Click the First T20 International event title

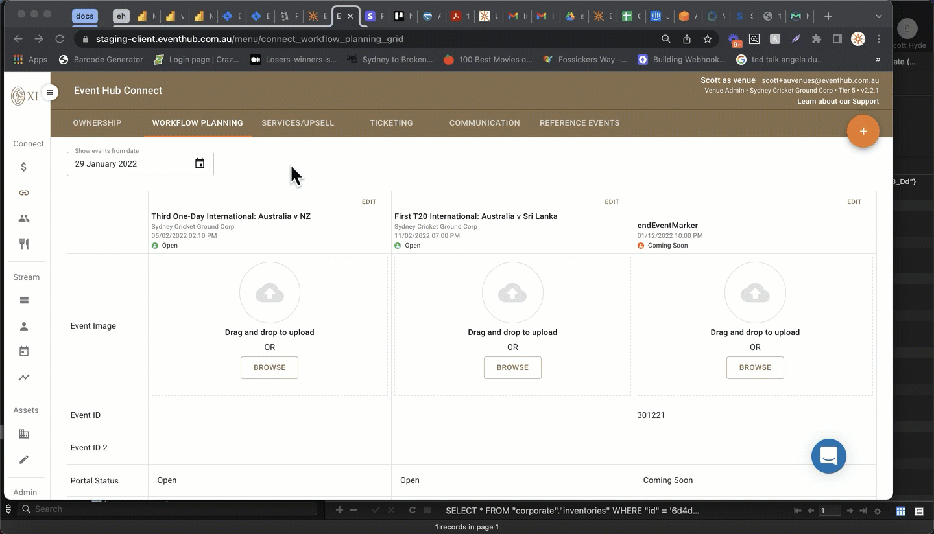click(476, 216)
